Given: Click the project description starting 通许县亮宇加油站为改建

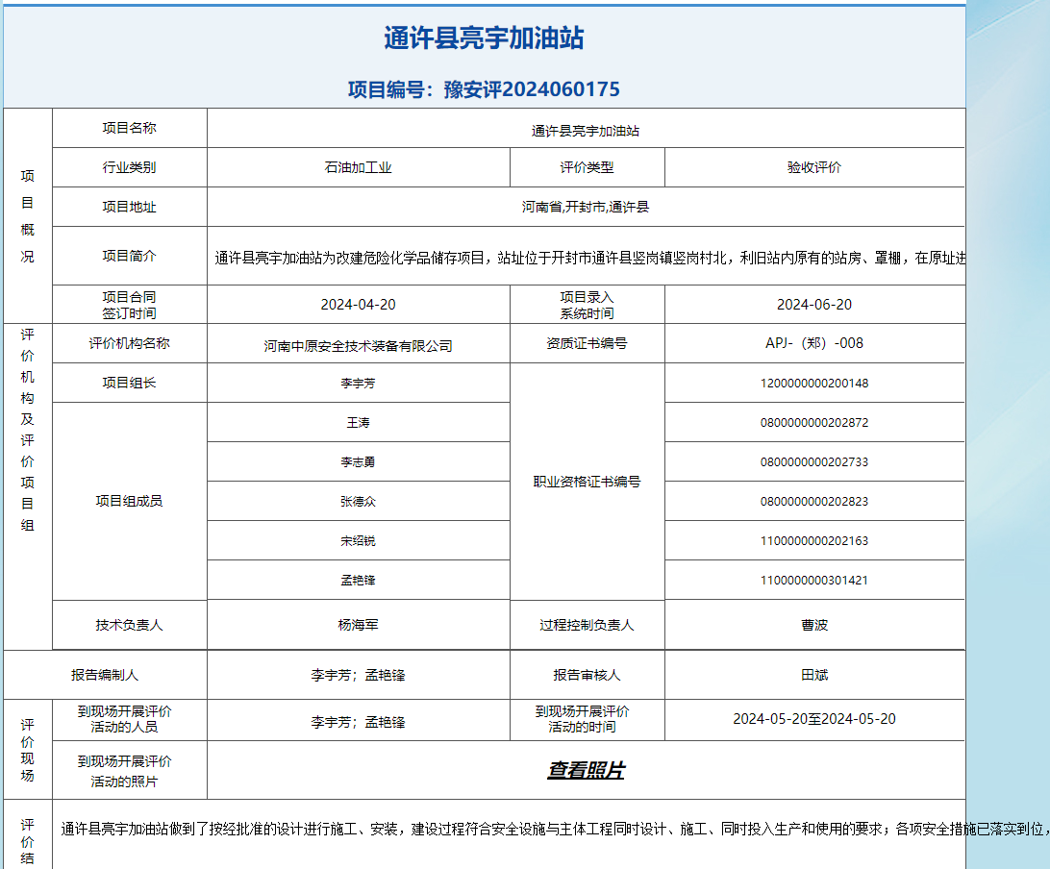Looking at the screenshot, I should pos(590,258).
